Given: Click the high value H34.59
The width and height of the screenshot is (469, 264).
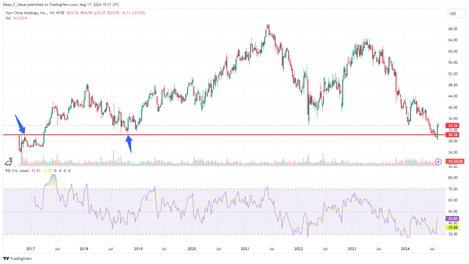Looking at the screenshot, I should (x=86, y=13).
